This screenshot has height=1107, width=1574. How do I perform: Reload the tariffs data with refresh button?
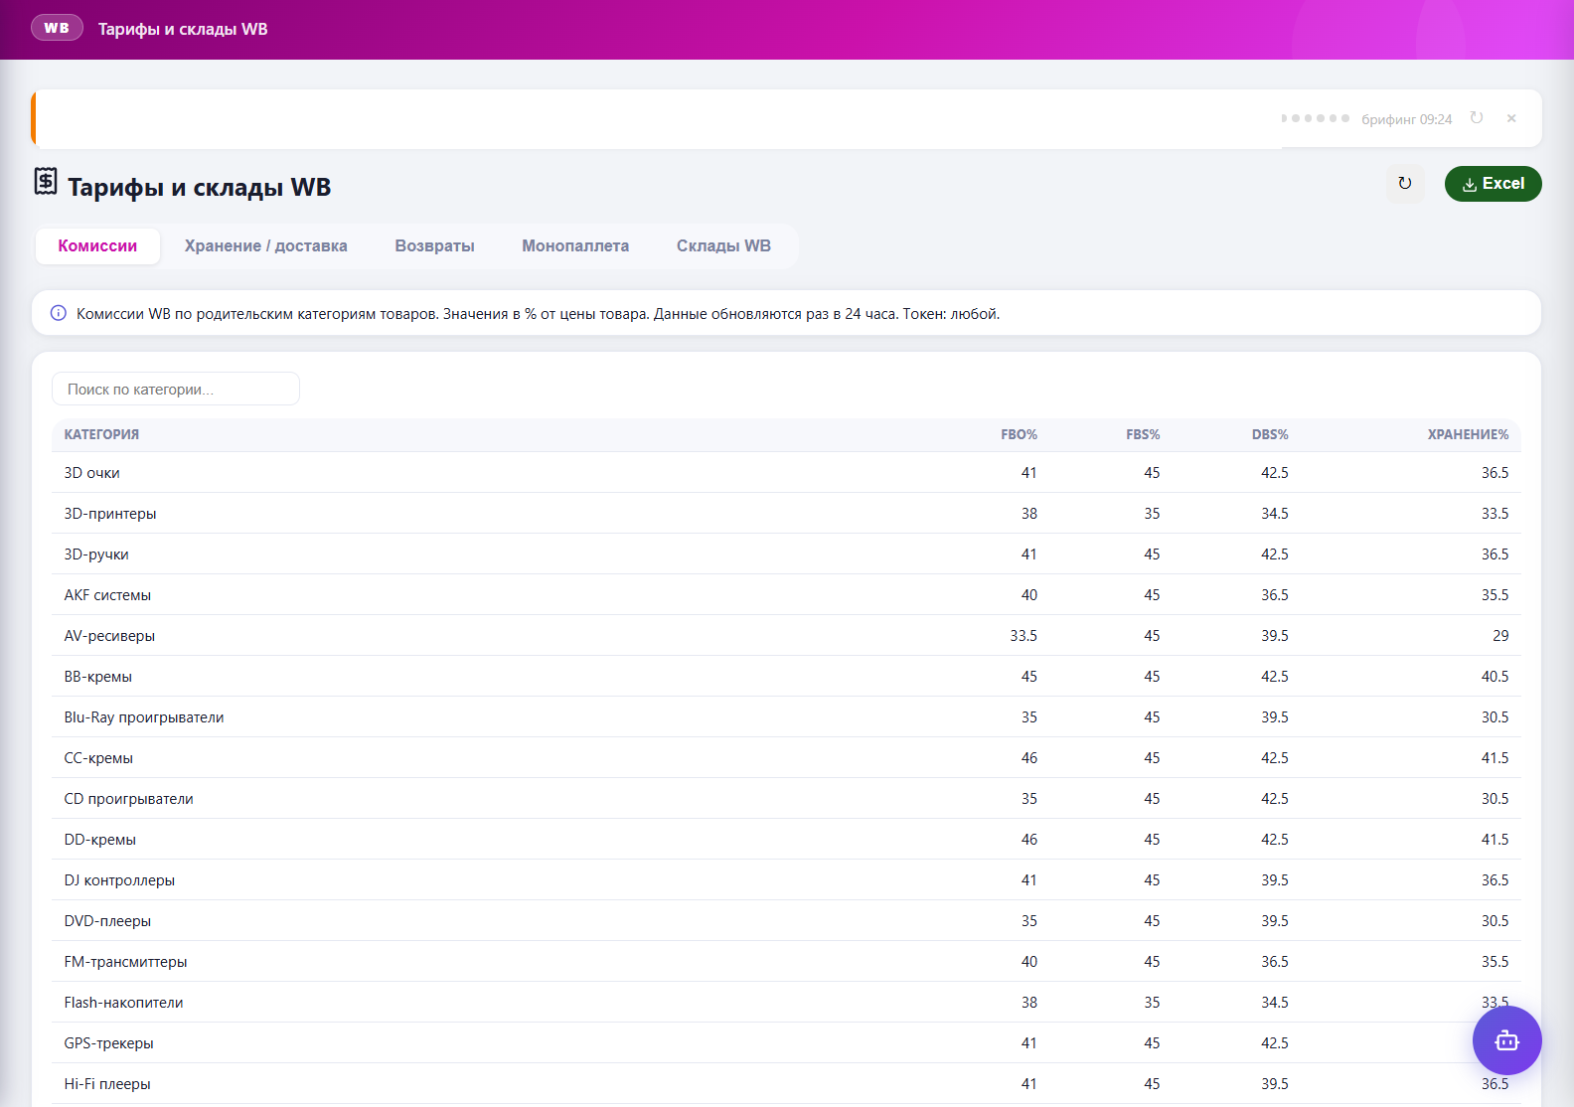[x=1405, y=184]
